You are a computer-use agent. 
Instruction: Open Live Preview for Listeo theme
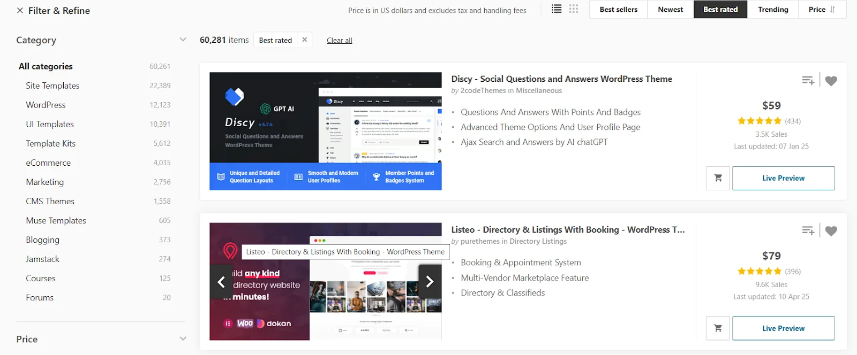click(783, 328)
